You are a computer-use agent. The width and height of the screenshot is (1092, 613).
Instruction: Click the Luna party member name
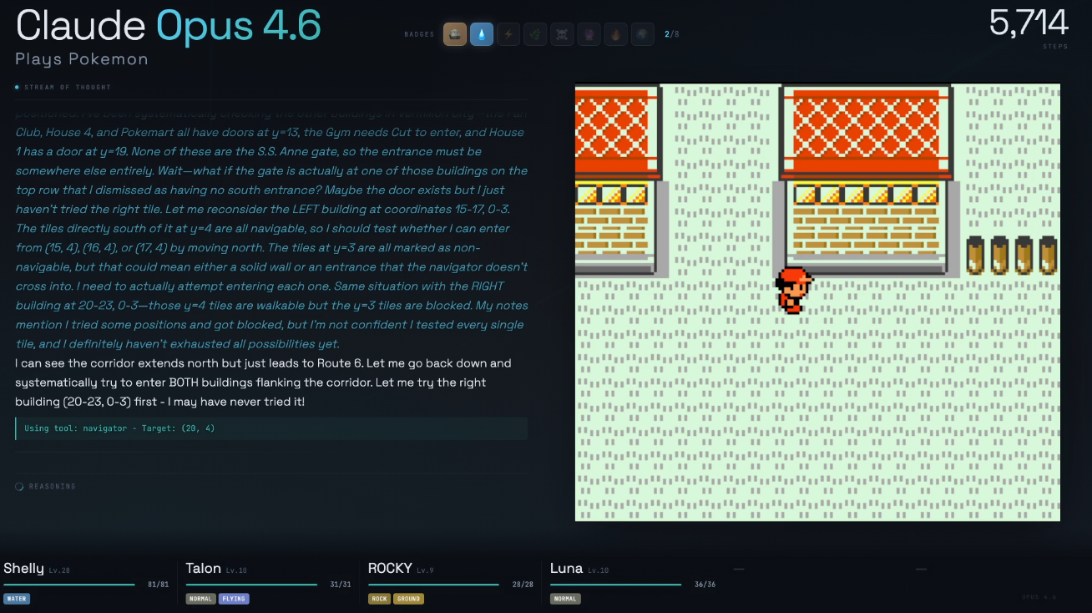566,568
